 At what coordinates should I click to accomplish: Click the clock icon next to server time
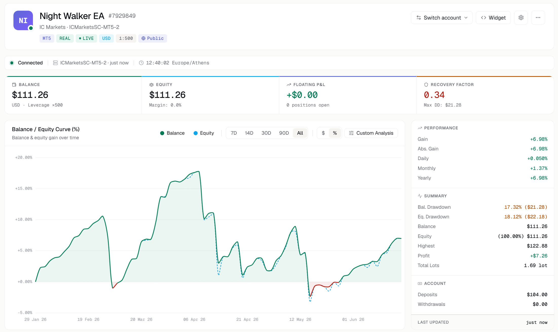point(141,63)
